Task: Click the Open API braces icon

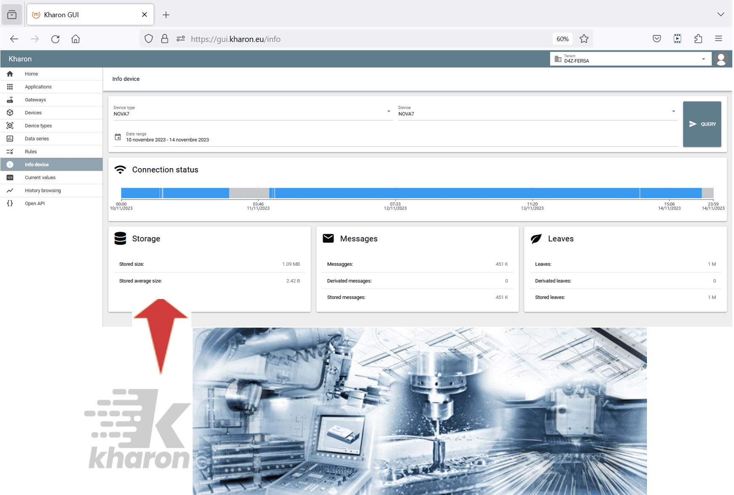Action: [10, 203]
